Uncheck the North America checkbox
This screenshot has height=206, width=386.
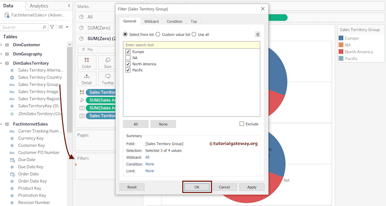[128, 64]
